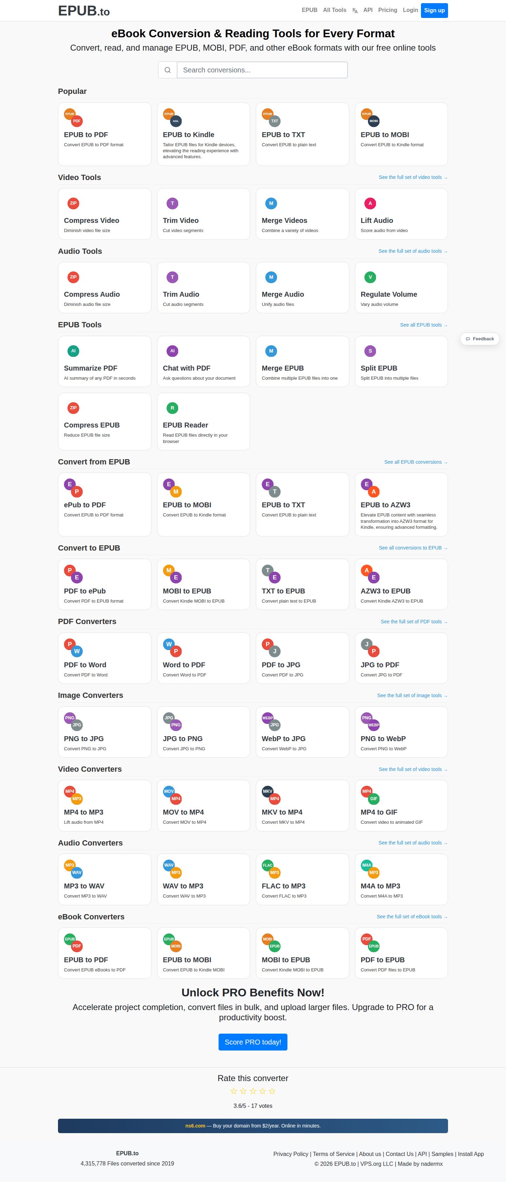
Task: Select the MKV to MP4 card title
Action: pyautogui.click(x=282, y=812)
